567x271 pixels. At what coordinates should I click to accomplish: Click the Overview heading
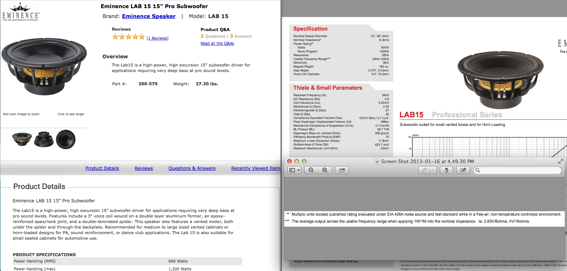coord(115,56)
